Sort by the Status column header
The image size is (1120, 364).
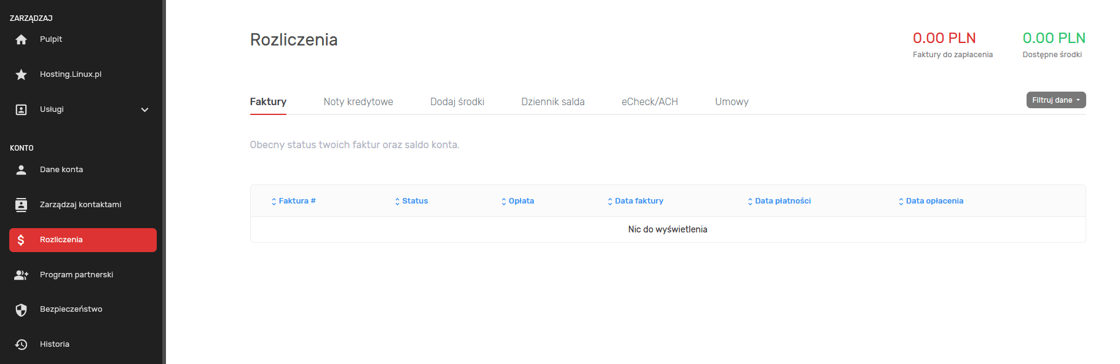(x=415, y=201)
